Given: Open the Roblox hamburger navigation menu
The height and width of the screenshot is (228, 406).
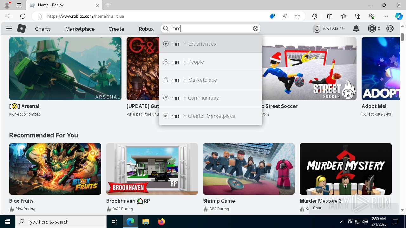Looking at the screenshot, I should click(9, 28).
